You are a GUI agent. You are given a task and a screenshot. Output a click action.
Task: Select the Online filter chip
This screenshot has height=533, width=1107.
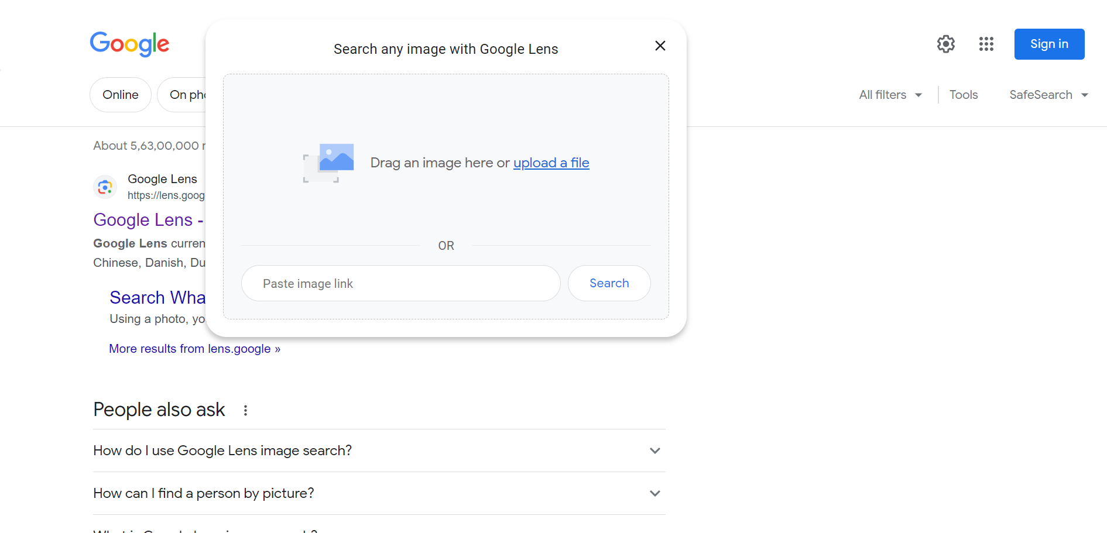121,95
